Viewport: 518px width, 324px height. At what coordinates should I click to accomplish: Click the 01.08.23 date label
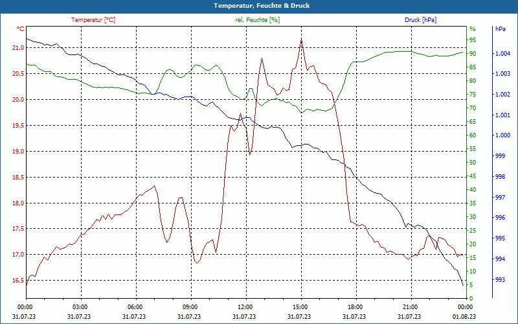[464, 316]
